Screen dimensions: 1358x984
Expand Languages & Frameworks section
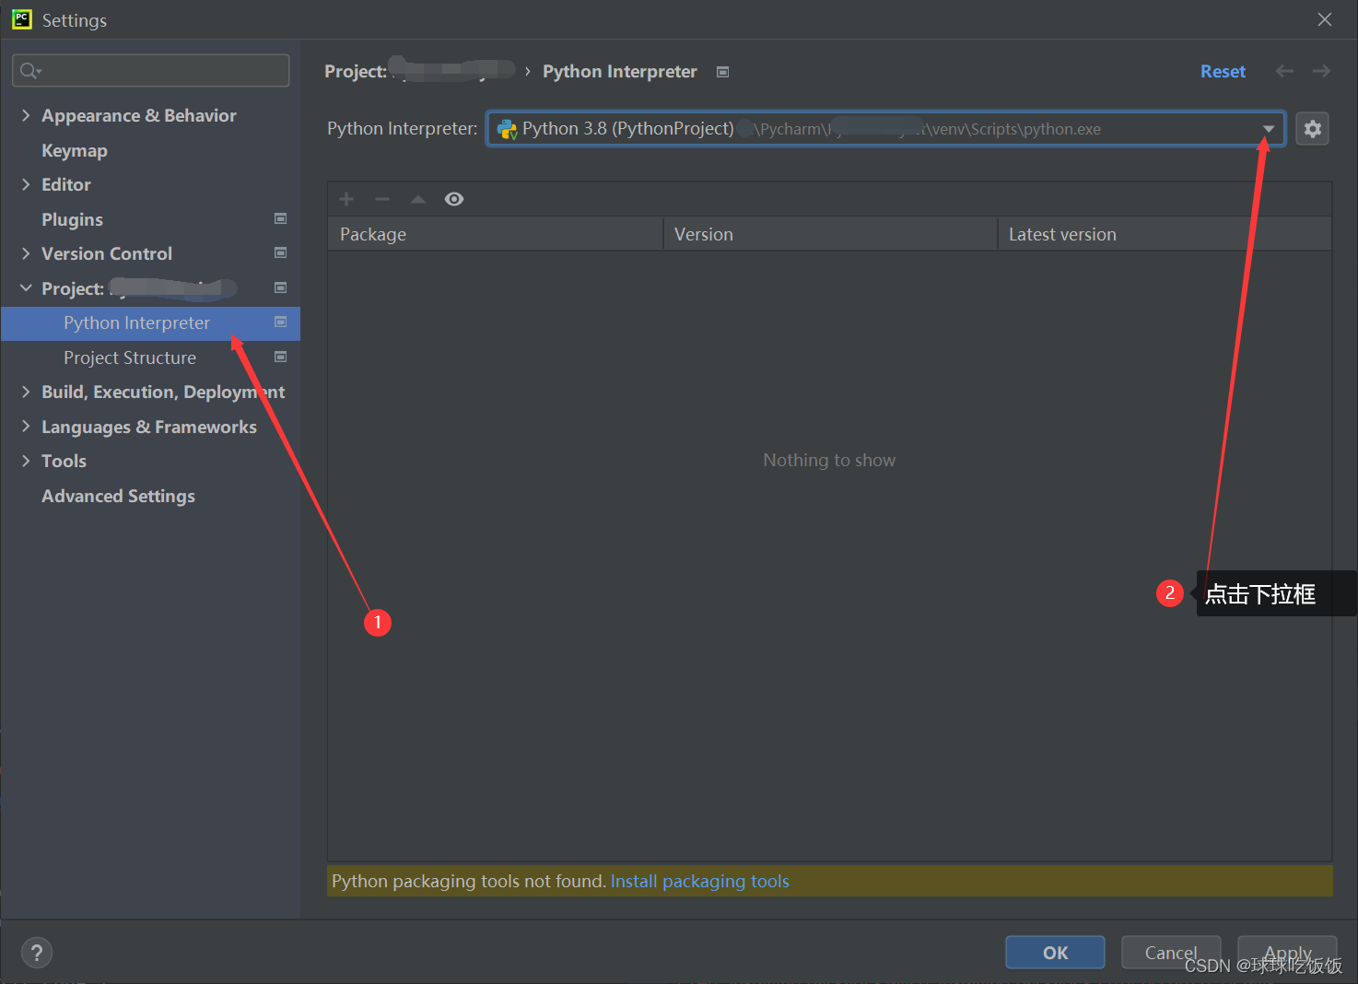(x=26, y=427)
